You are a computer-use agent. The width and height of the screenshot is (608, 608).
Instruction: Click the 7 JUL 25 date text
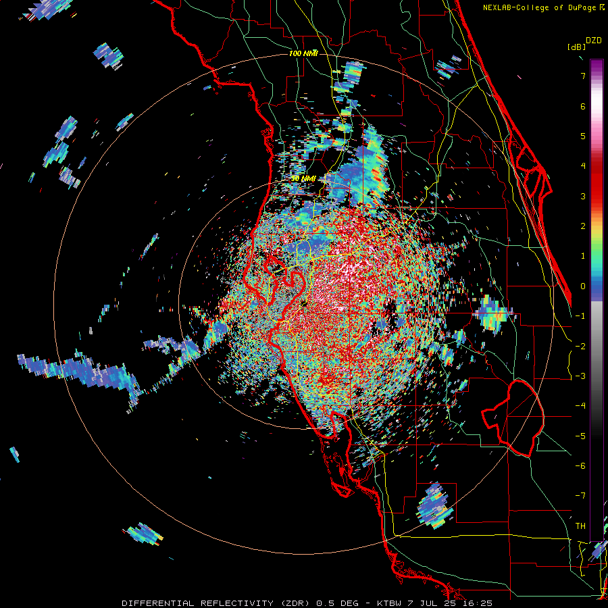point(432,603)
